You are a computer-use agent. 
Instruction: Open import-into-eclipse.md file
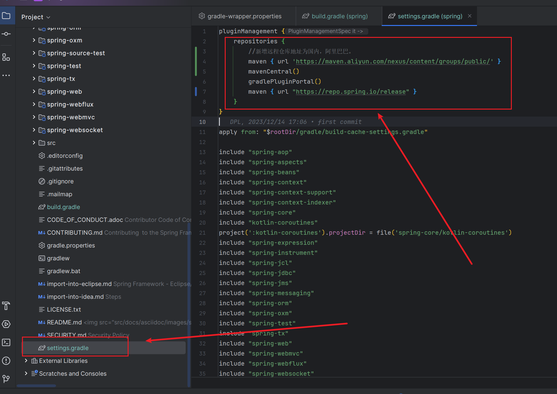pyautogui.click(x=79, y=284)
